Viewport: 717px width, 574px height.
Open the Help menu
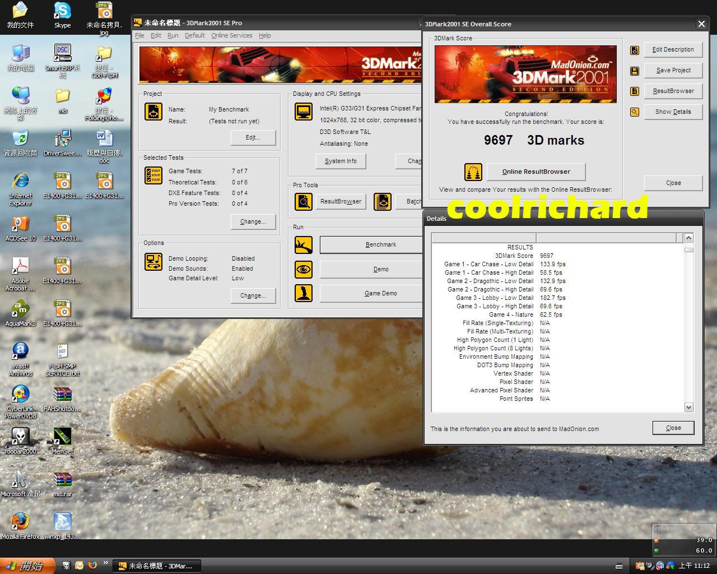click(265, 35)
